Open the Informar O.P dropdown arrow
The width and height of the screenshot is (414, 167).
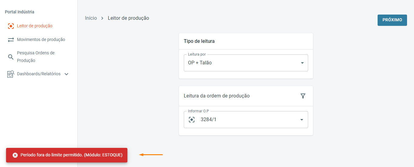click(x=302, y=120)
